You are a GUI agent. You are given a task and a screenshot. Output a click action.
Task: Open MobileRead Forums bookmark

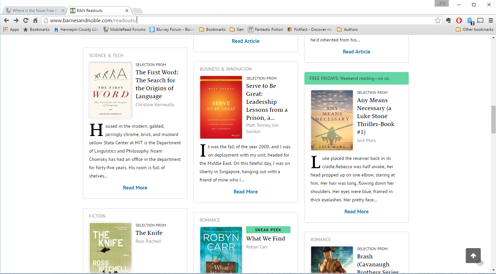pyautogui.click(x=124, y=30)
